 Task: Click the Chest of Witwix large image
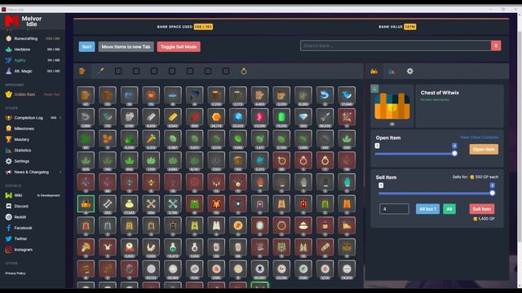pyautogui.click(x=392, y=106)
